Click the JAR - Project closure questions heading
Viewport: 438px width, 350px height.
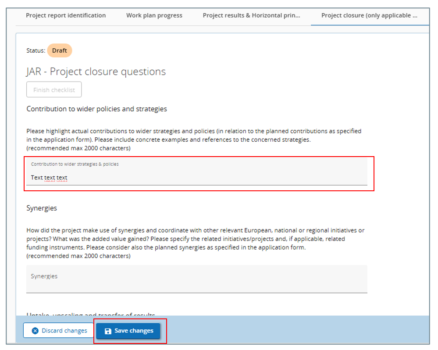click(96, 71)
